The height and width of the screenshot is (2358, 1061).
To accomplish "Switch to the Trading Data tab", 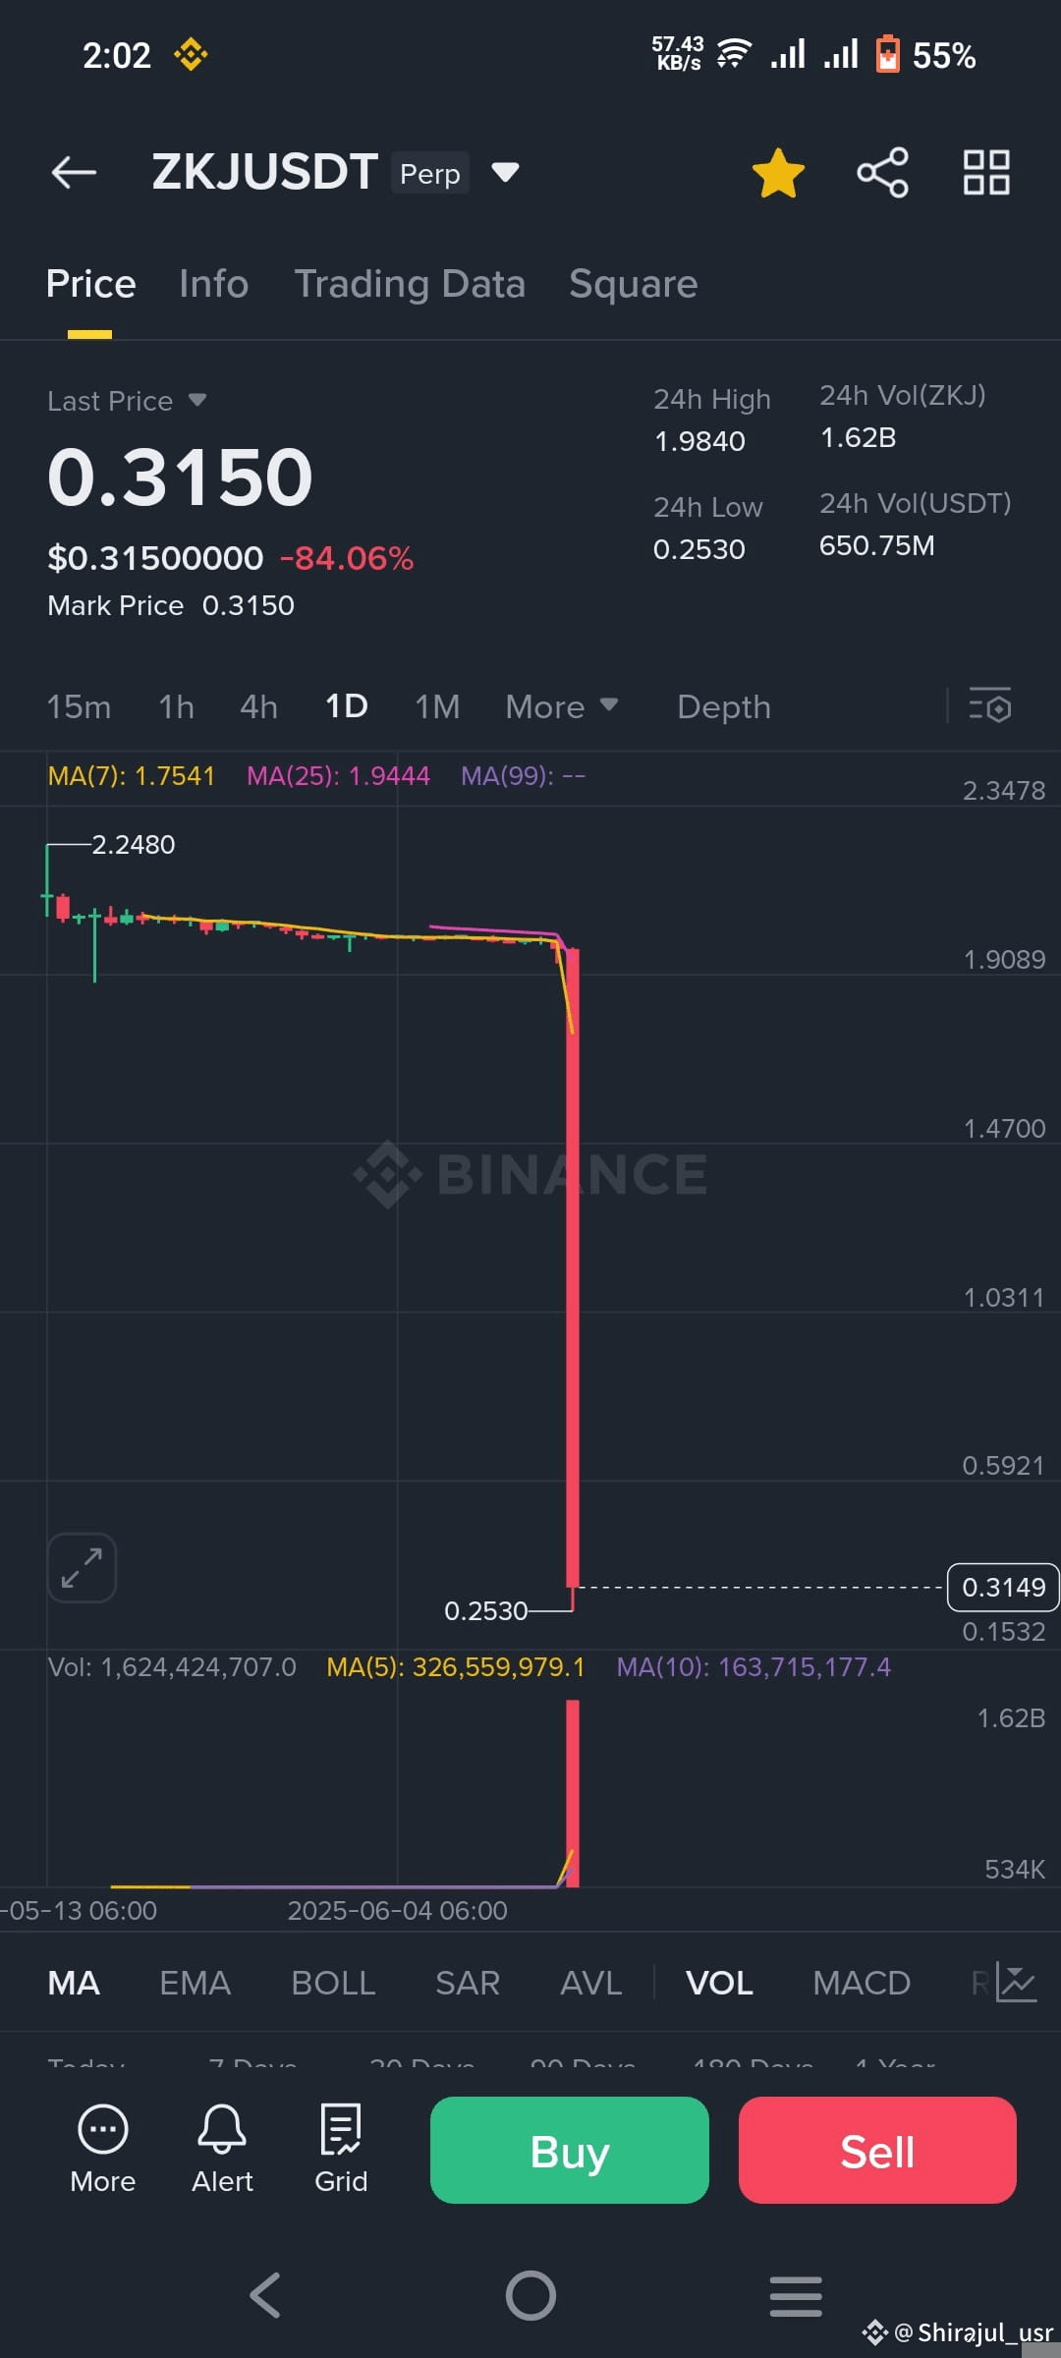I will coord(410,284).
